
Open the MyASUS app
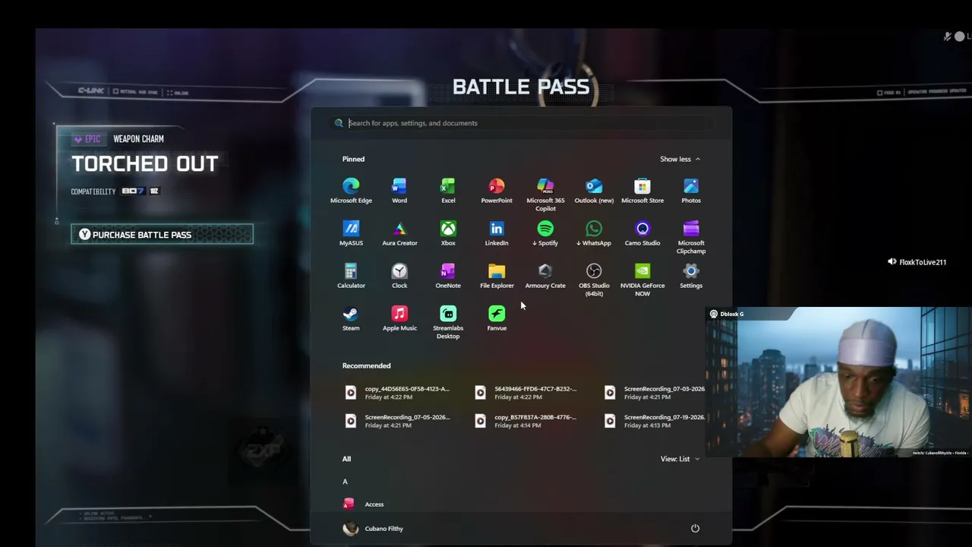point(351,233)
